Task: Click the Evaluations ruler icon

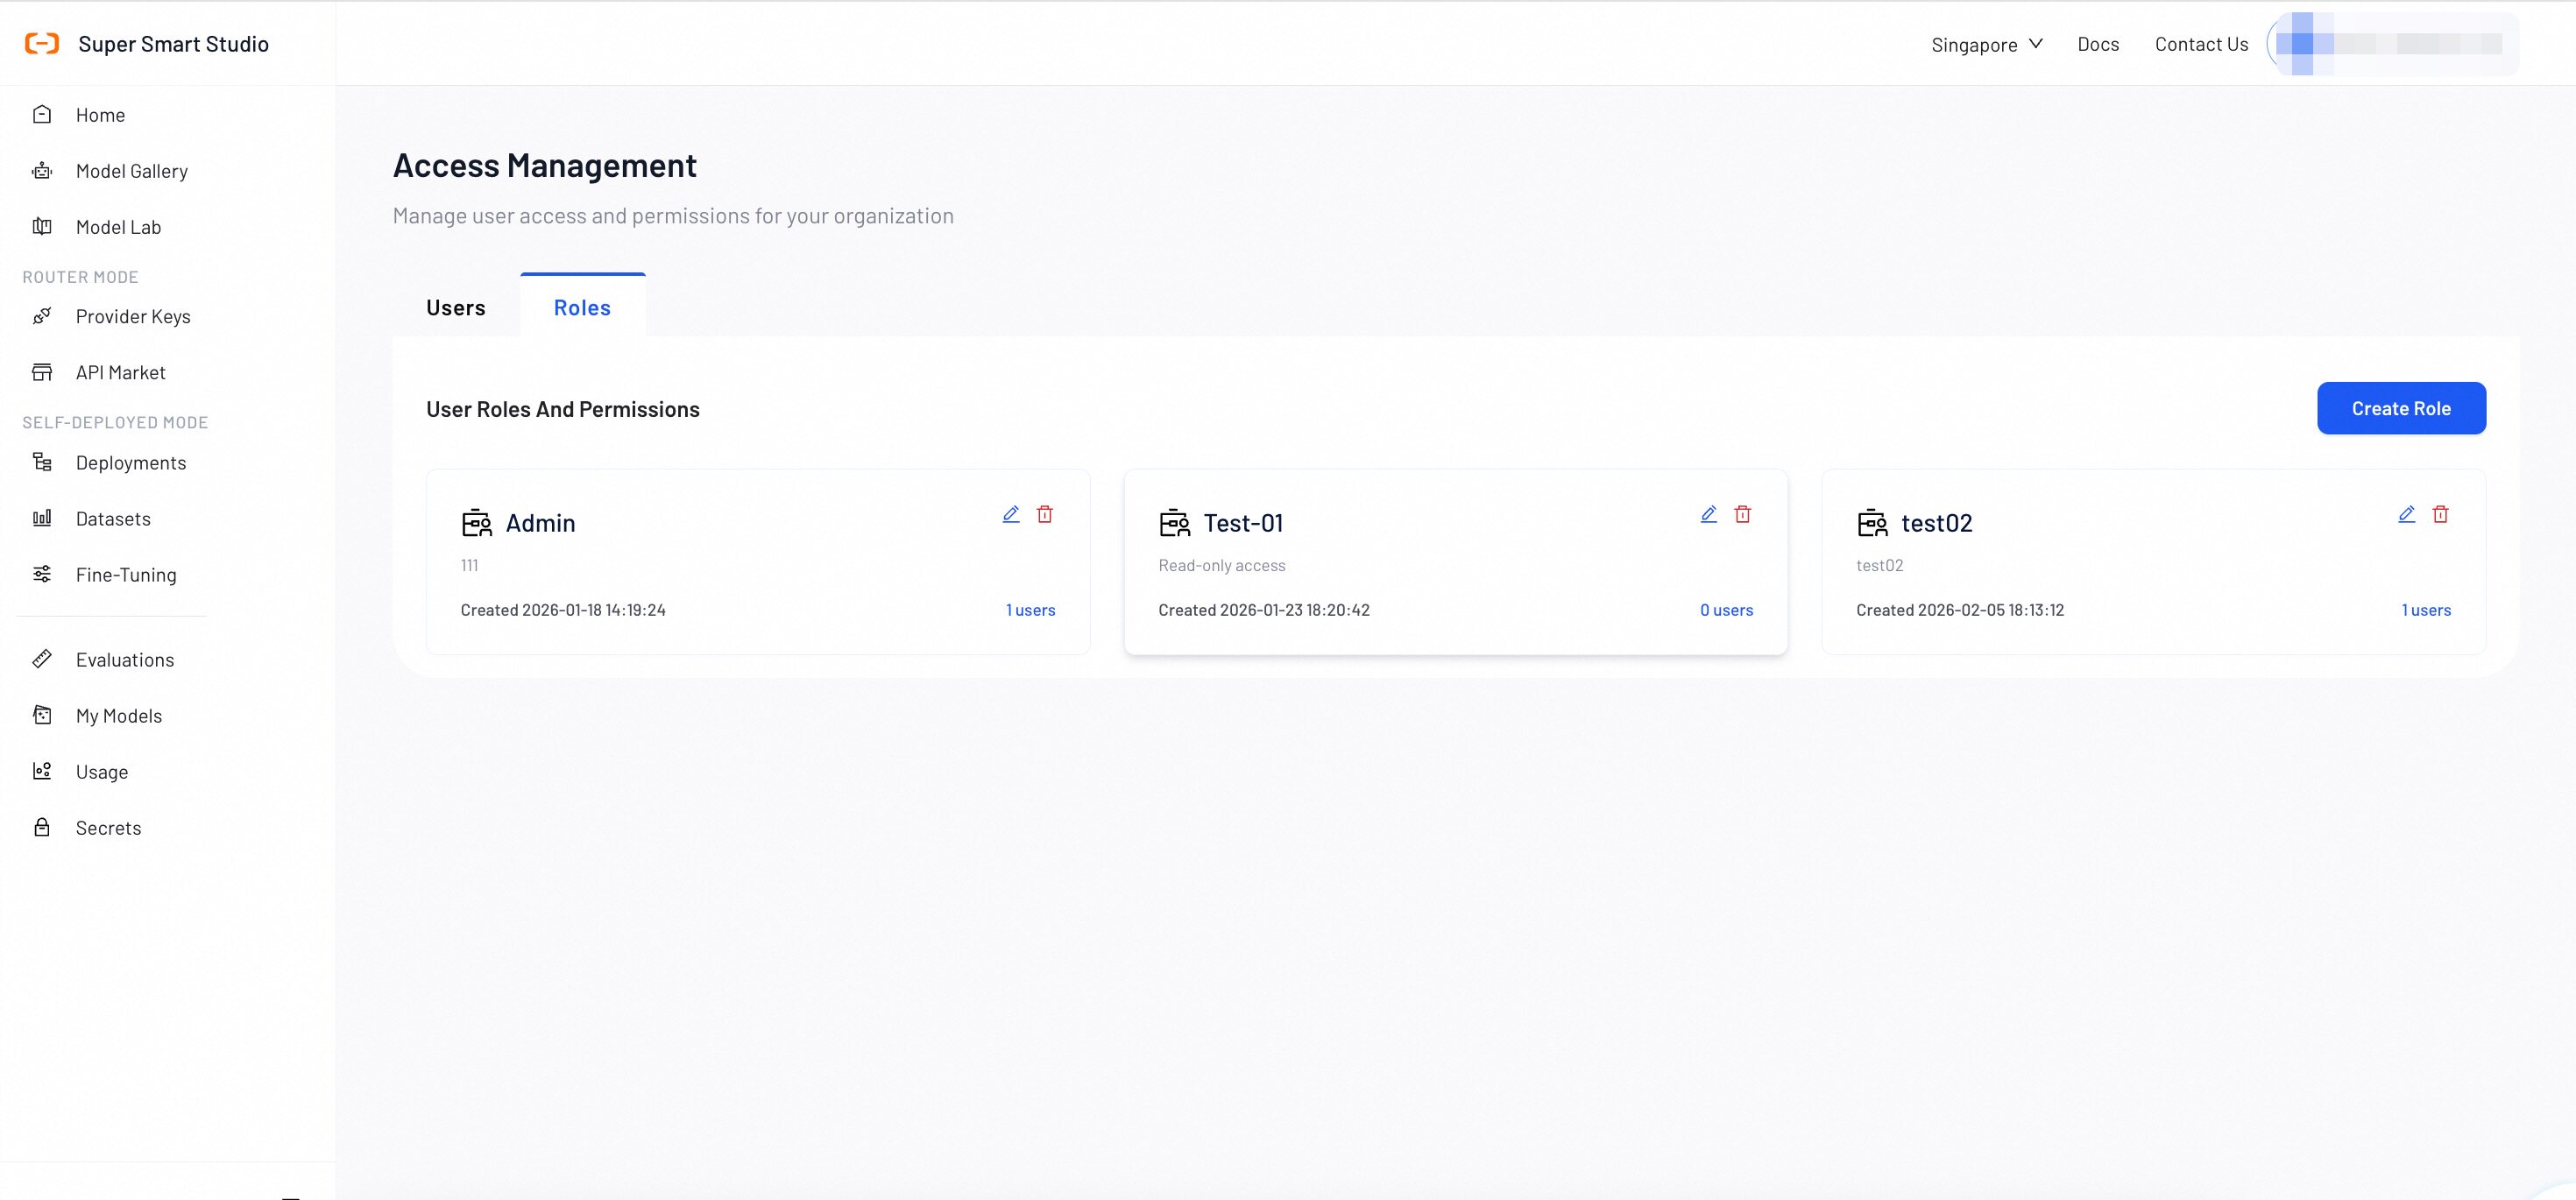Action: click(x=42, y=659)
